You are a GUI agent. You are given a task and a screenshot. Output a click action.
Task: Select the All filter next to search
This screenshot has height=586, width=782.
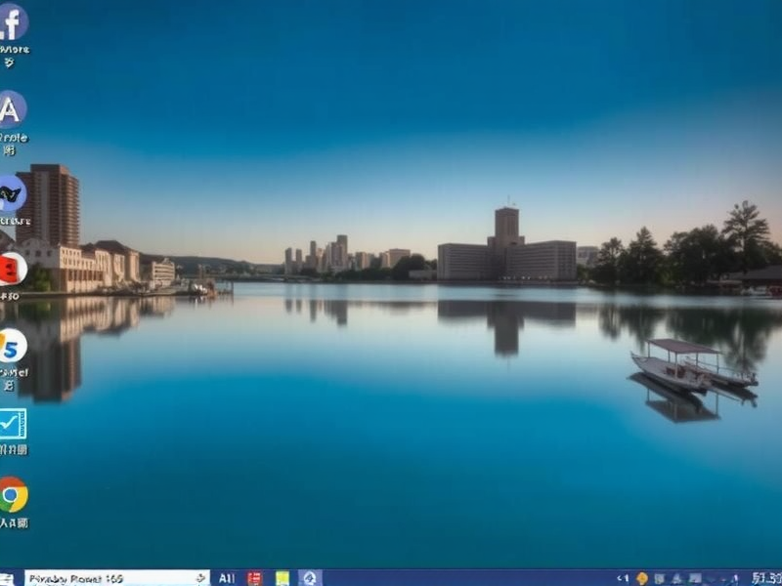coord(228,576)
